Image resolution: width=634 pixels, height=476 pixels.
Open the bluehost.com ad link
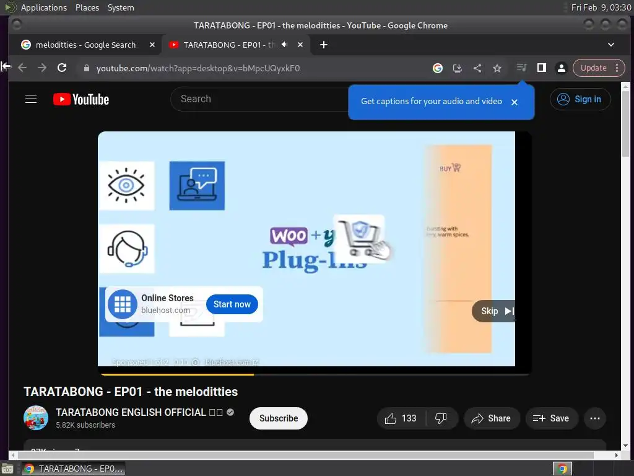pyautogui.click(x=165, y=311)
